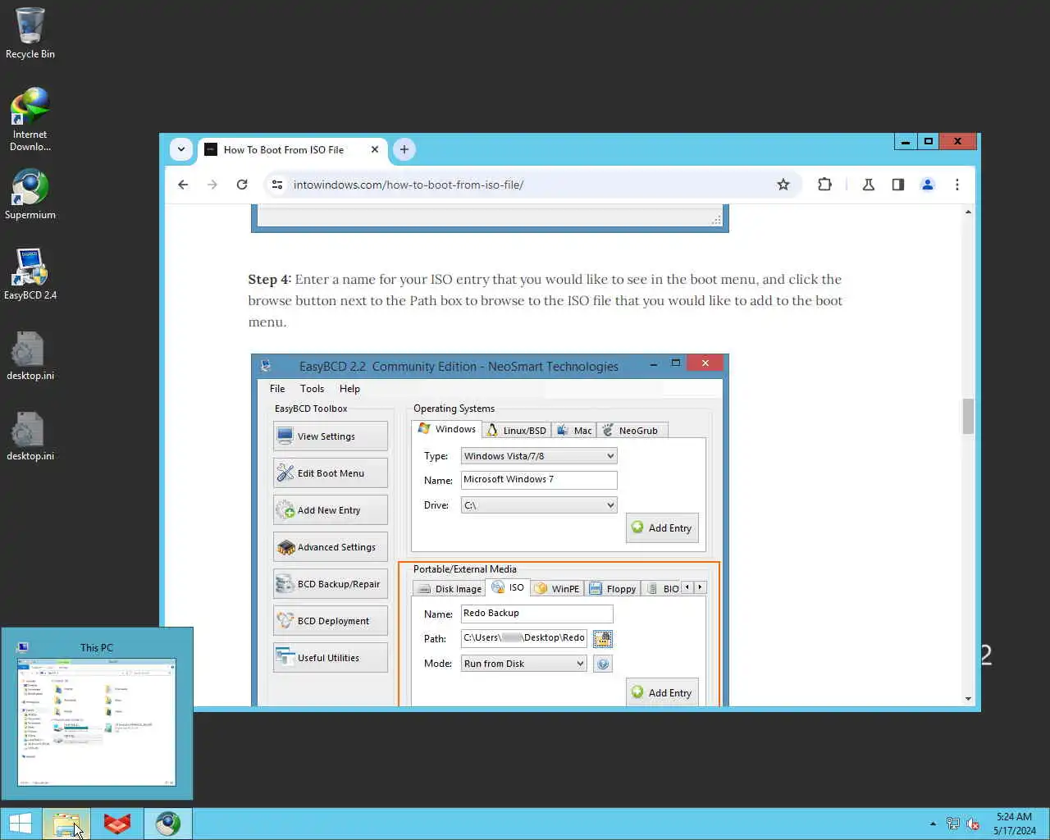Image resolution: width=1050 pixels, height=840 pixels.
Task: Select the lower desktop.ini file icon
Action: click(x=30, y=436)
